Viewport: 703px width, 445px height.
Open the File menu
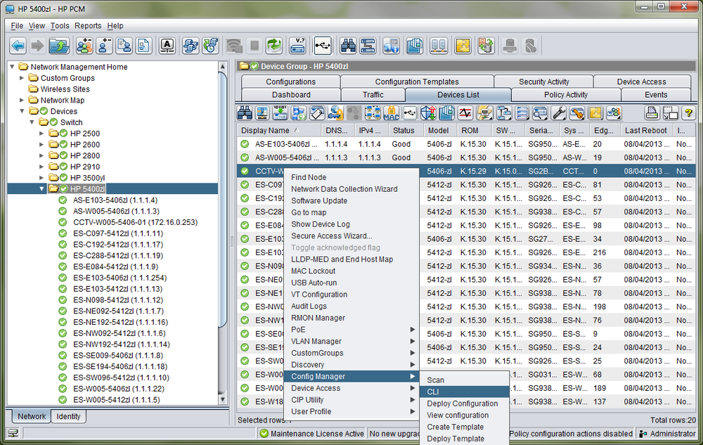(x=17, y=25)
